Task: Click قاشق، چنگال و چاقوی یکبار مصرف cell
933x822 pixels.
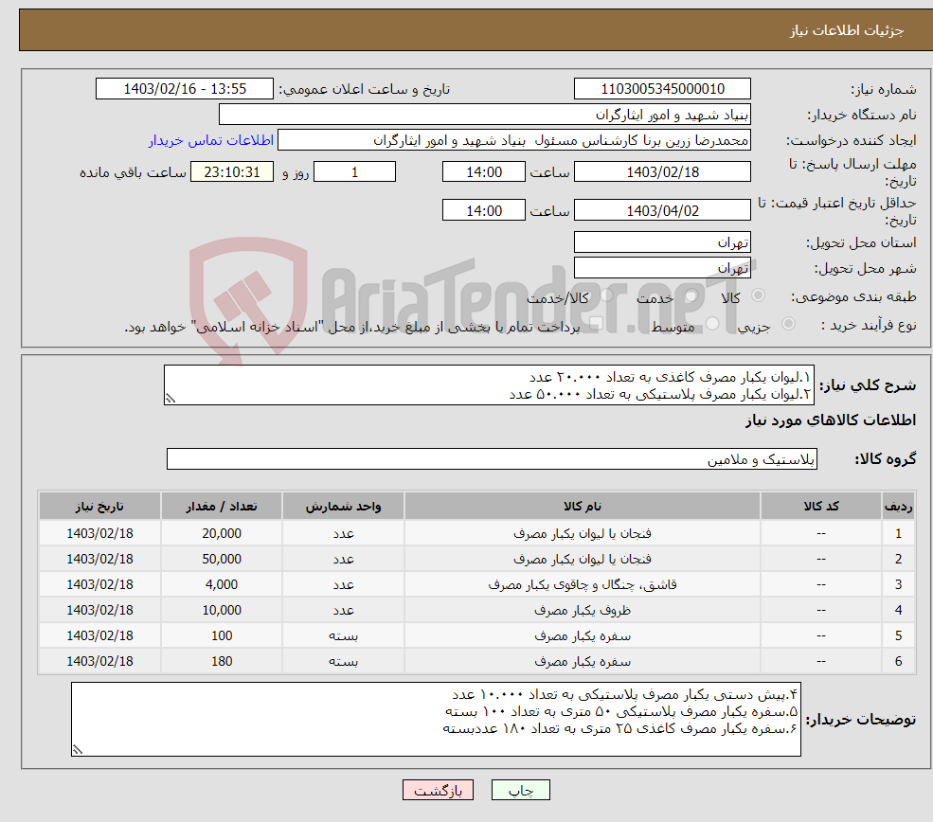Action: pyautogui.click(x=582, y=584)
